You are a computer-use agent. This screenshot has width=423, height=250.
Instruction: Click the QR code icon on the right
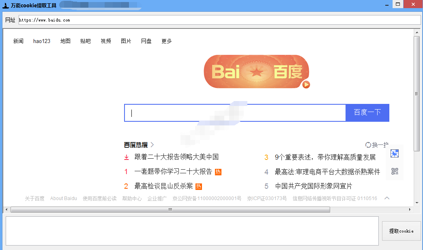pos(394,171)
